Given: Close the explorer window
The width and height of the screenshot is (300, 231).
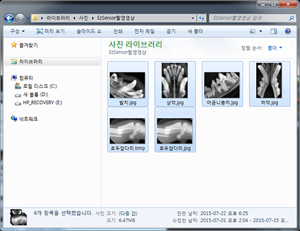Looking at the screenshot, I should (x=288, y=4).
